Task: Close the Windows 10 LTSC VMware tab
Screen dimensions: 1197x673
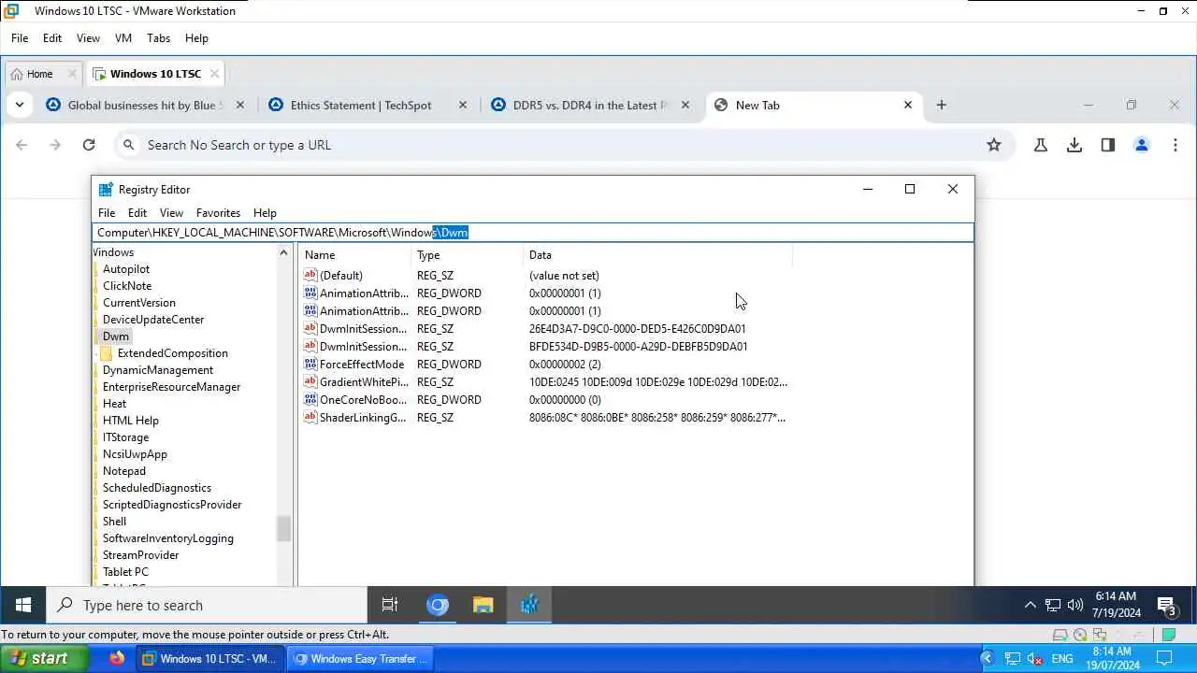Action: (x=214, y=74)
